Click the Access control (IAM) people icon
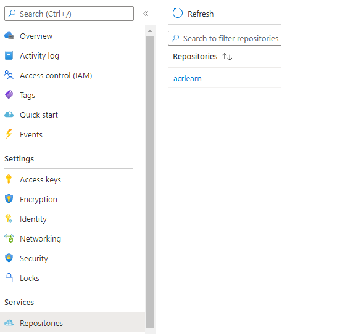353x334 pixels. 9,75
